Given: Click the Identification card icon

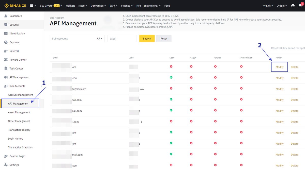Looking at the screenshot, I should click(6, 33).
